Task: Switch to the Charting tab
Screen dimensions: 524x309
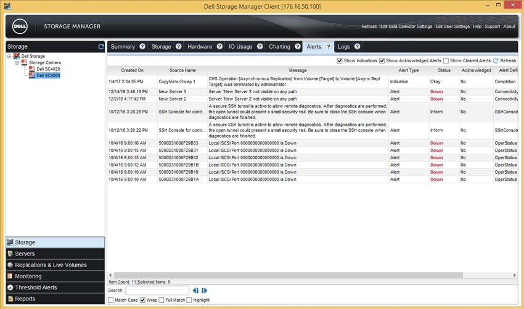Action: 280,46
